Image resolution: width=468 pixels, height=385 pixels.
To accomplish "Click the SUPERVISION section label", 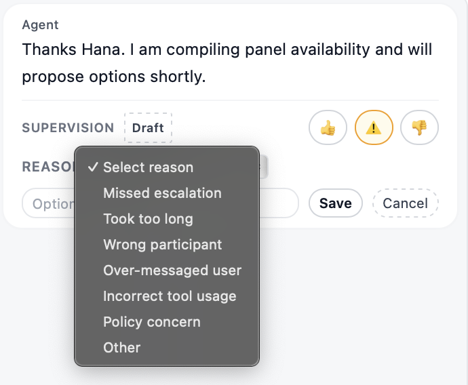I will coord(68,128).
